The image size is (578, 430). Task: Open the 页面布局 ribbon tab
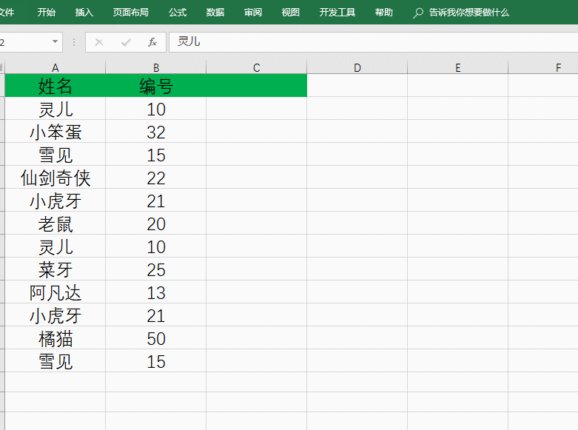(131, 13)
